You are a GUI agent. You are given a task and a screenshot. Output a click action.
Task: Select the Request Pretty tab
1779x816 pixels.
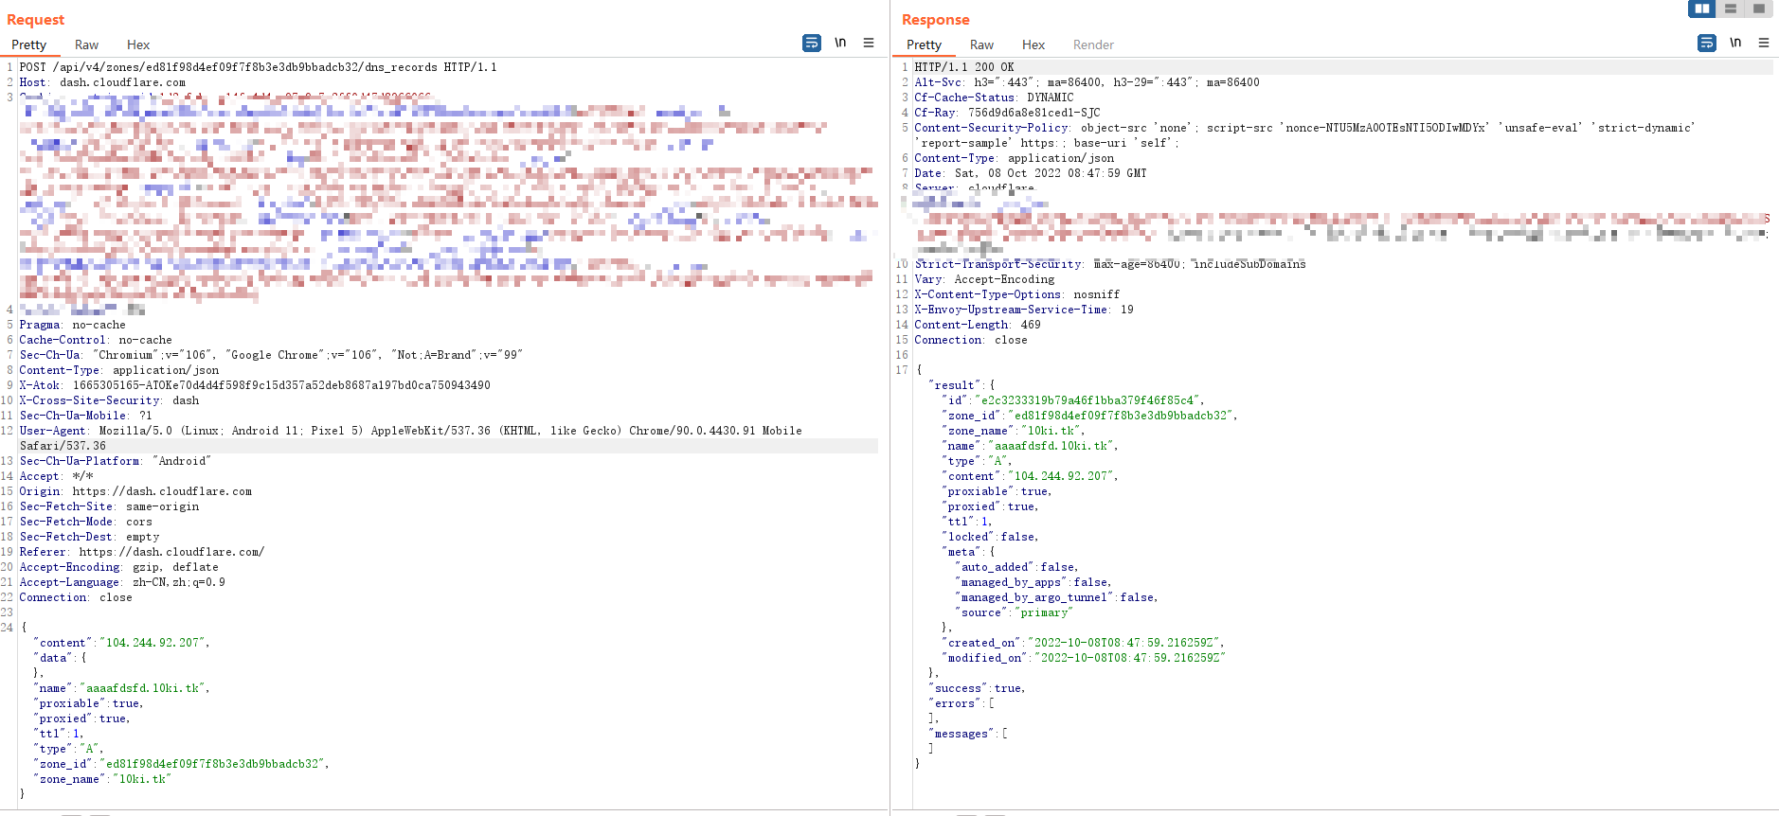(x=28, y=44)
